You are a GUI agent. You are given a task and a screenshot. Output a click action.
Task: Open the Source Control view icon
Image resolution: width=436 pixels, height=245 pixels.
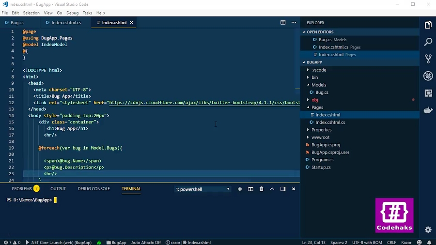tap(428, 59)
